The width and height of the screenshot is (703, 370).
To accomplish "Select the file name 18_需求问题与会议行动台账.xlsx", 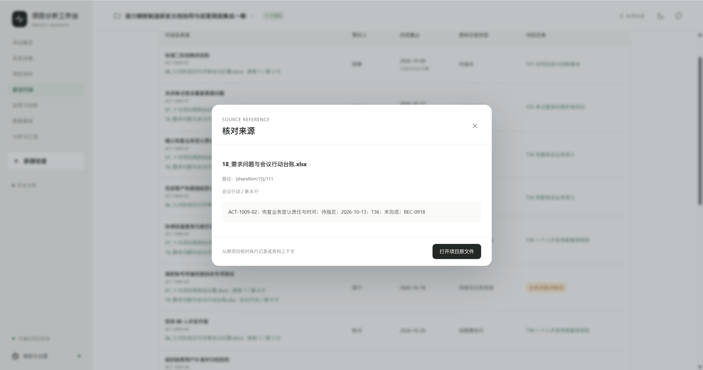I will click(264, 164).
